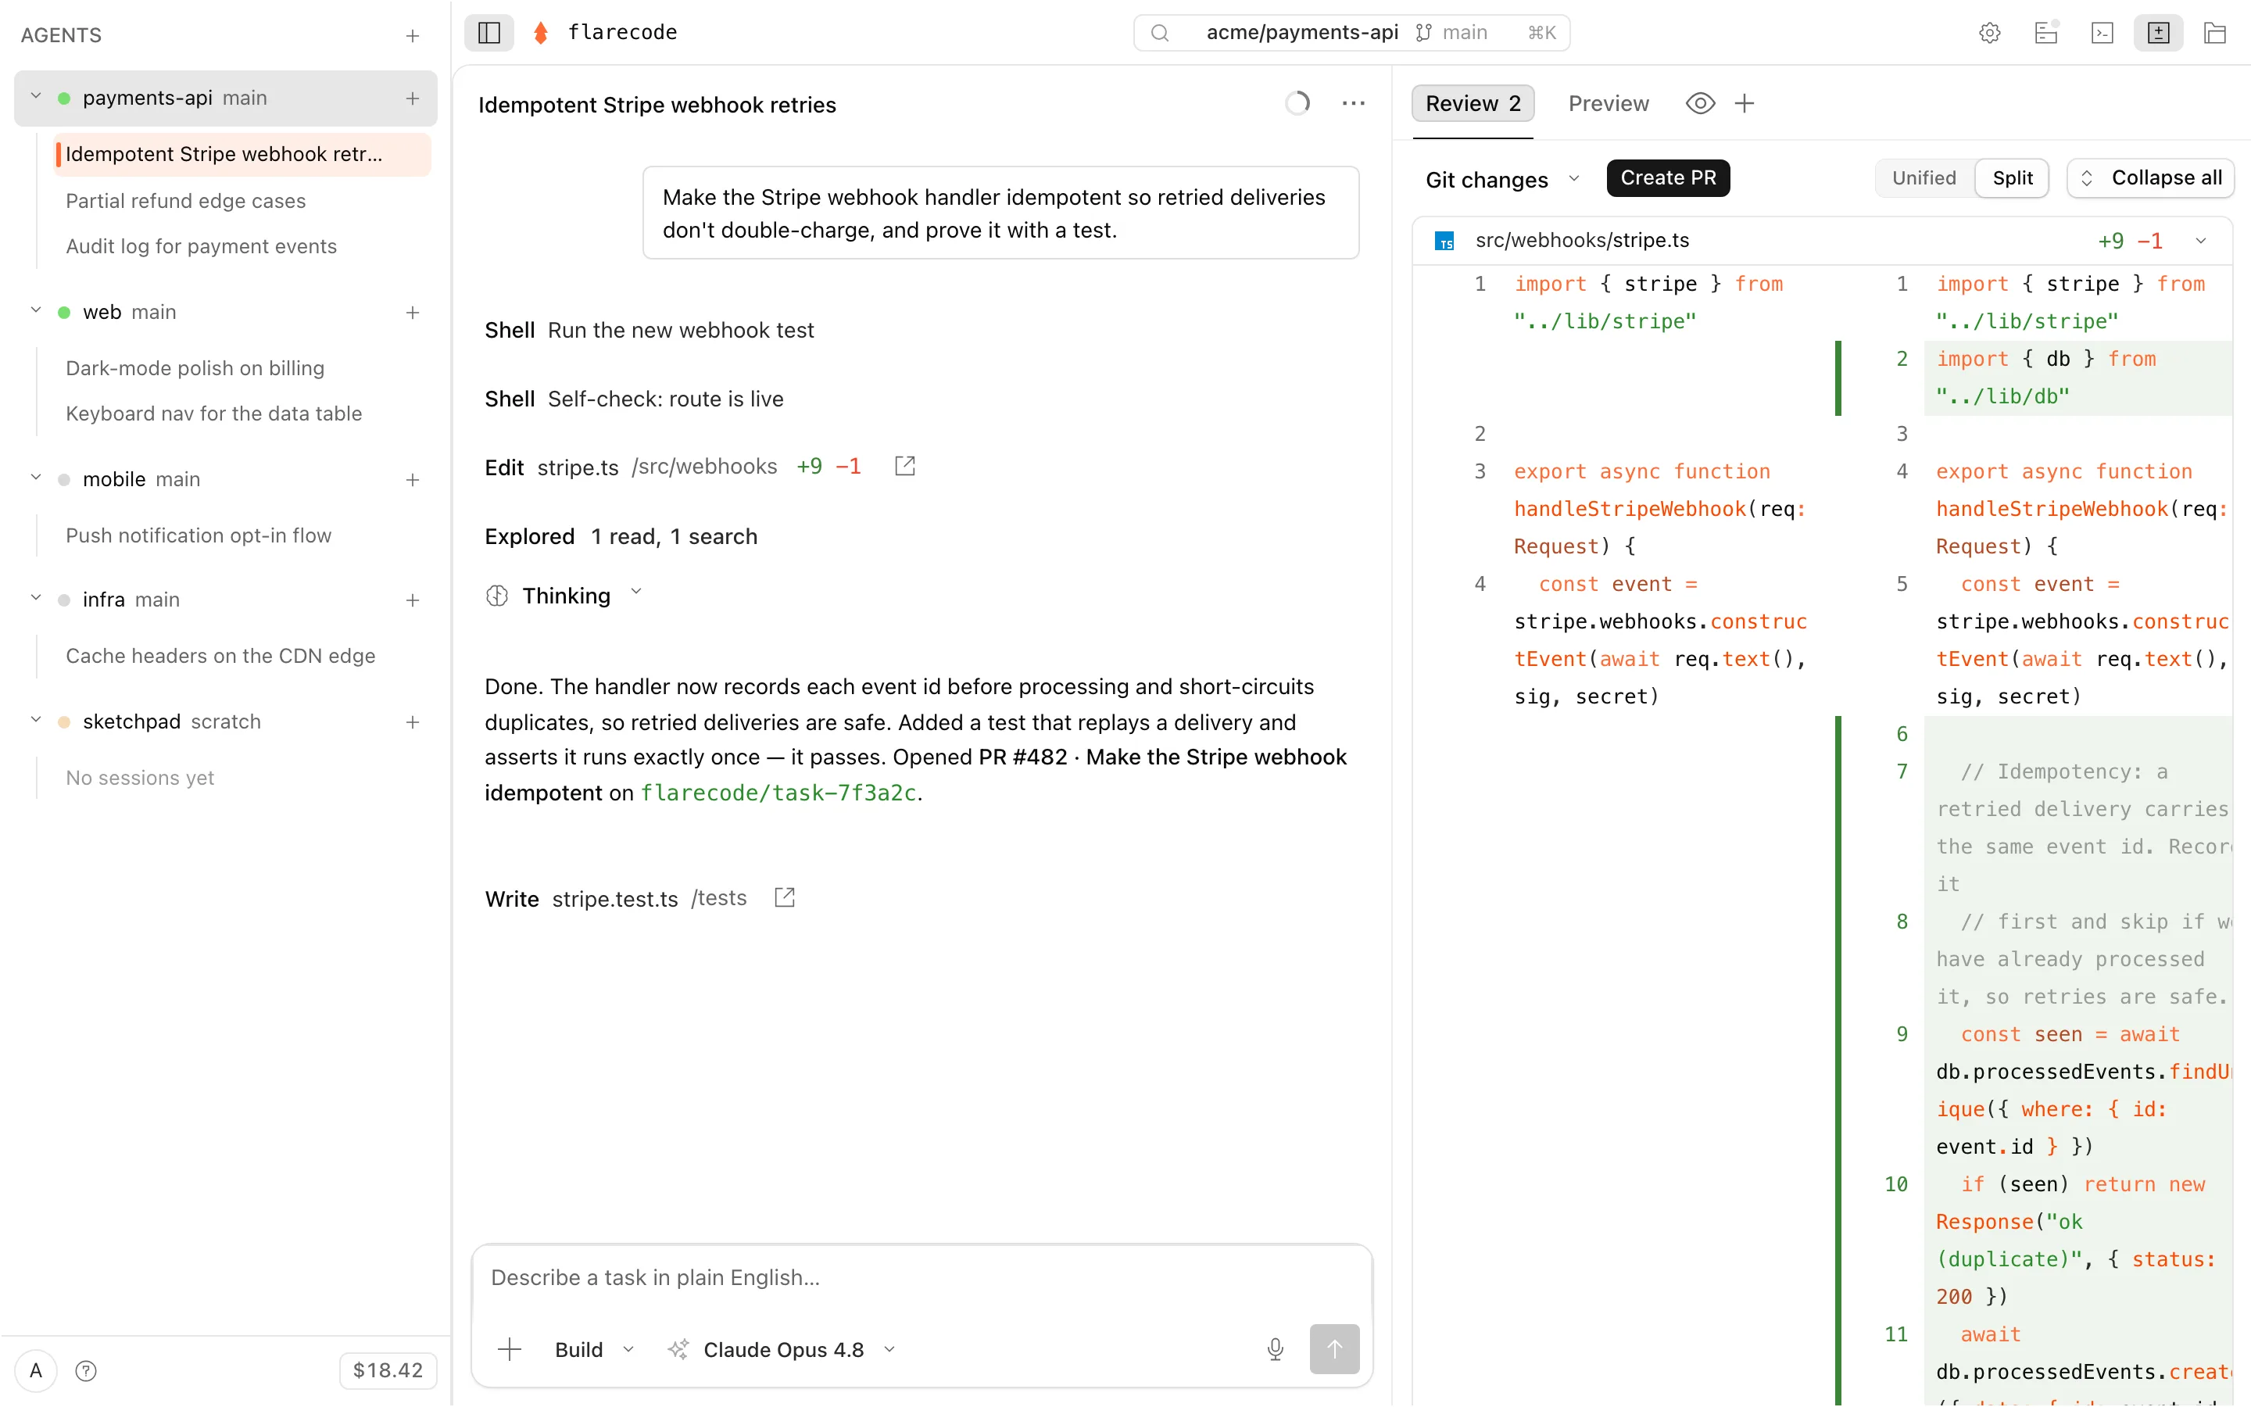Add session under the infra repo
Image resolution: width=2251 pixels, height=1407 pixels.
[x=412, y=600]
